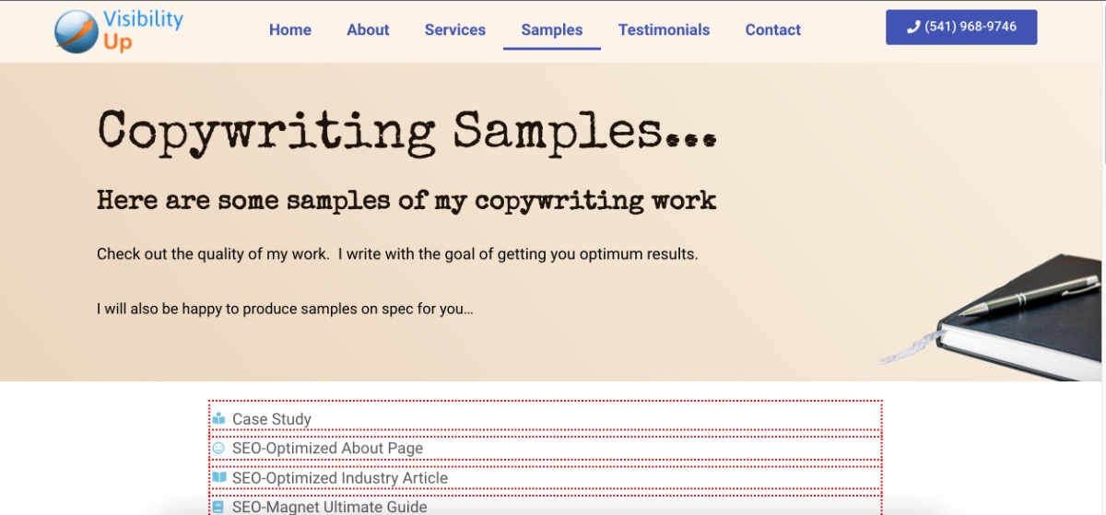Go to the Home page

[289, 29]
